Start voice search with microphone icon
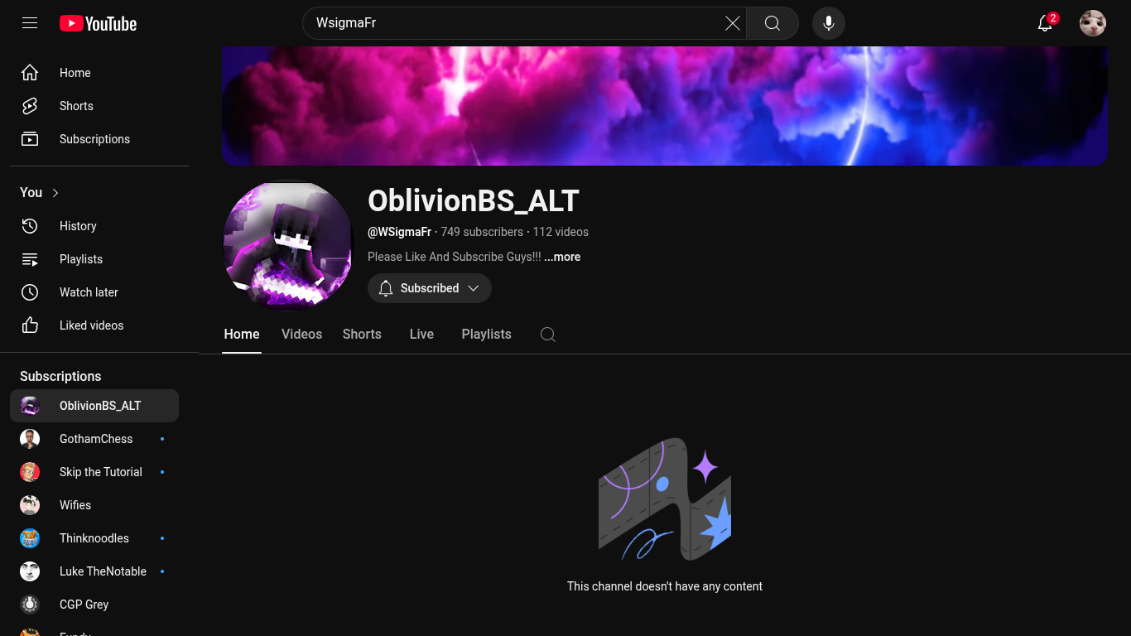1131x636 pixels. [x=829, y=23]
